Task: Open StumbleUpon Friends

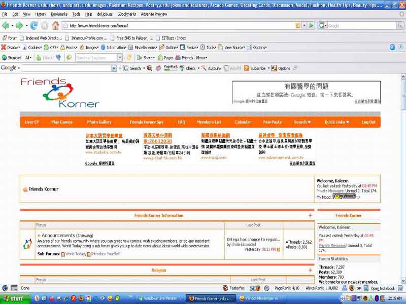Action: point(184,58)
